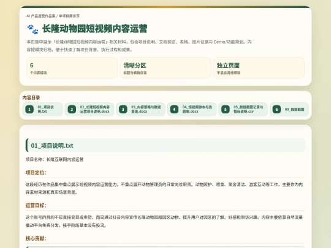Click the "内容目录" heading
This screenshot has width=331, height=248.
pyautogui.click(x=31, y=97)
